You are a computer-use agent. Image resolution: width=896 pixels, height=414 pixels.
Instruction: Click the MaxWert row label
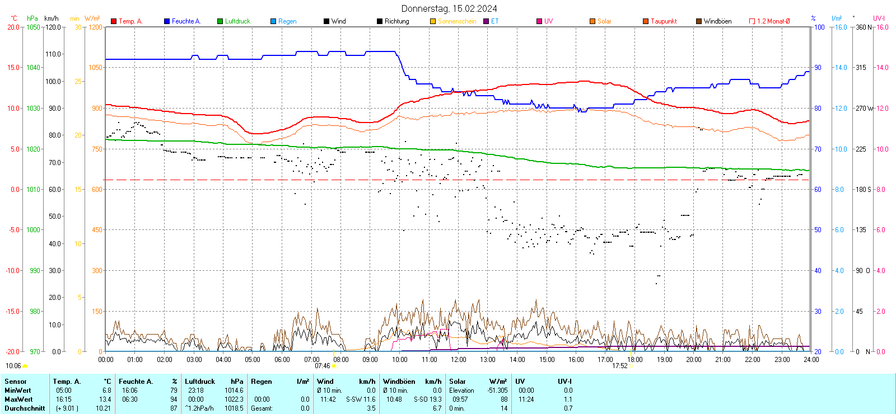click(18, 399)
